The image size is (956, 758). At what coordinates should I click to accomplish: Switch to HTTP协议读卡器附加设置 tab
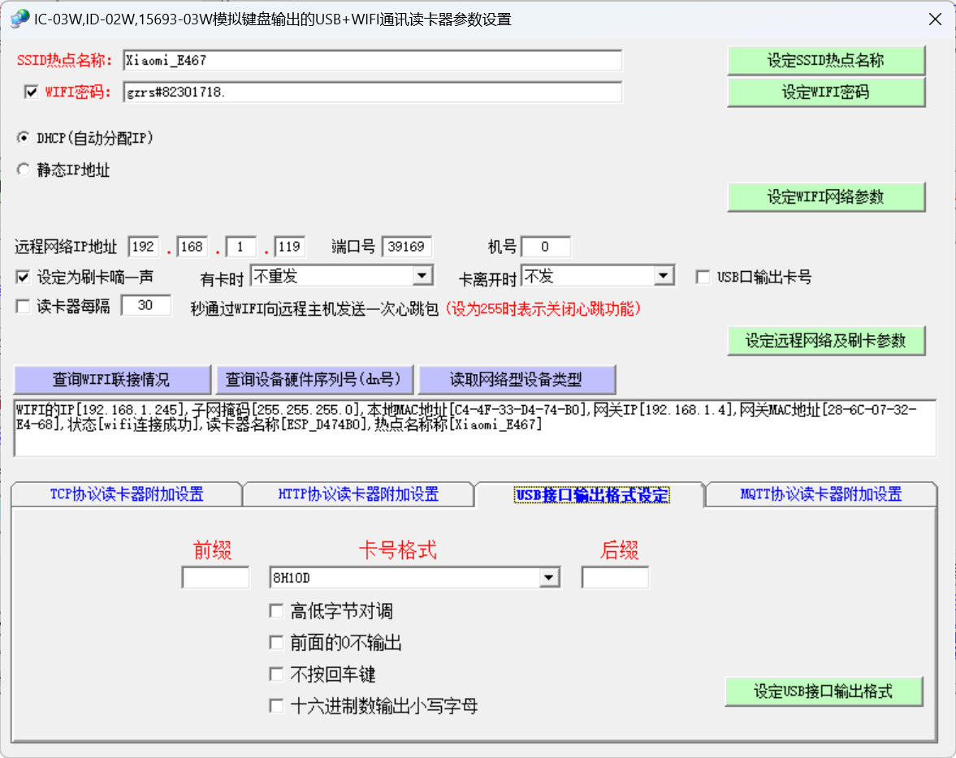[x=358, y=494]
